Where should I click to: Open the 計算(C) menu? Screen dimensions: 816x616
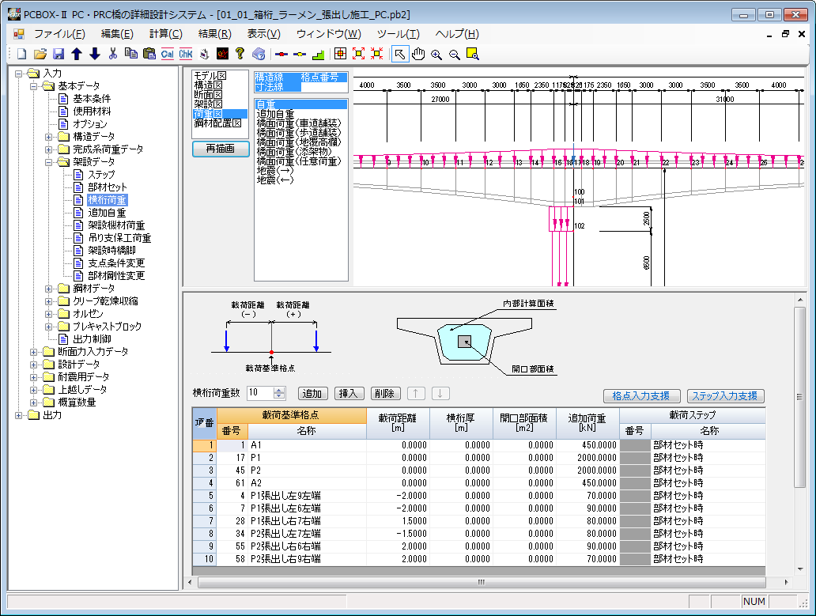165,34
